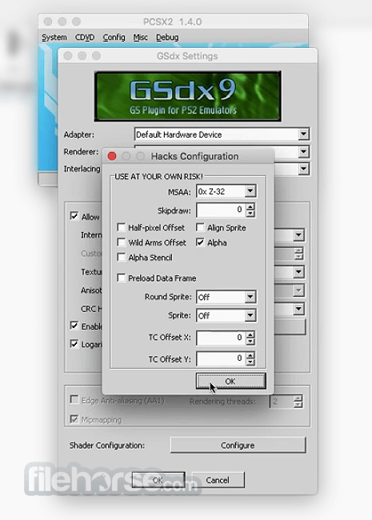Image resolution: width=372 pixels, height=520 pixels.
Task: Cancel the GSdx Settings window
Action: pyautogui.click(x=218, y=480)
